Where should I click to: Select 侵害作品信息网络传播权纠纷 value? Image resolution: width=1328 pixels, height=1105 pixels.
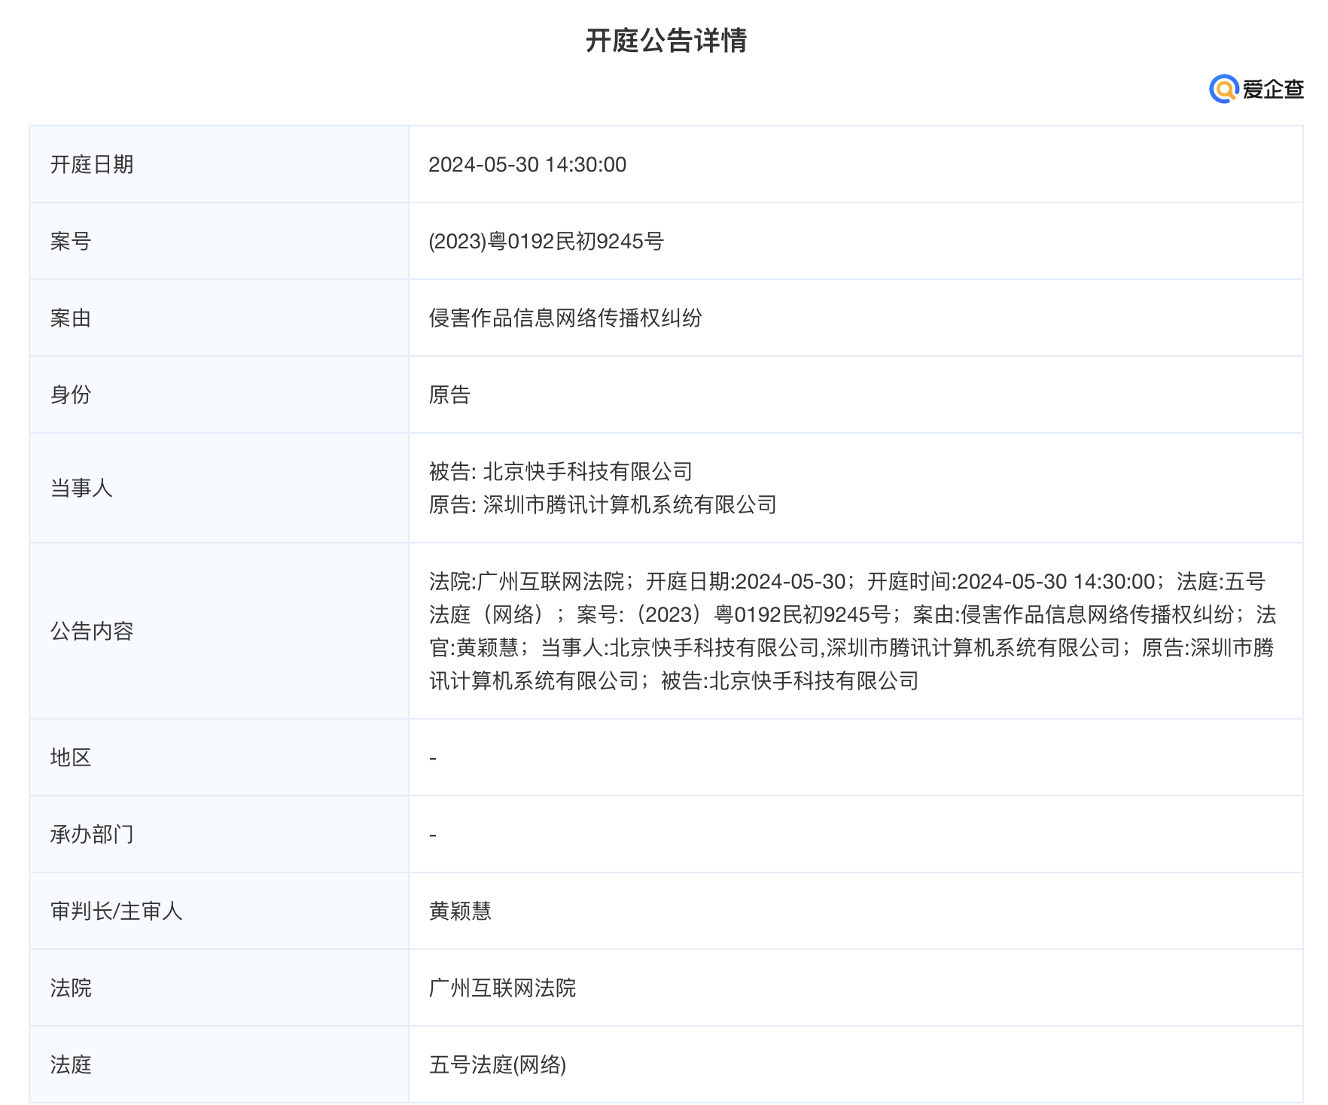(x=565, y=318)
